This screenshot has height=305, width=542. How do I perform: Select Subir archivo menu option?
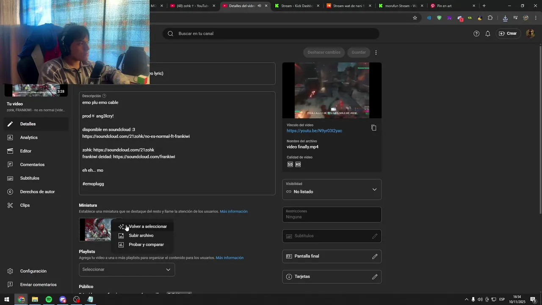(143, 236)
